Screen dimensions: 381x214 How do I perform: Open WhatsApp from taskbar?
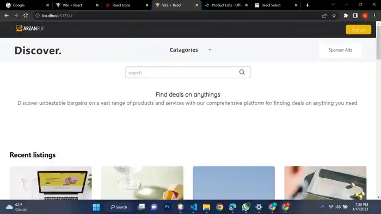click(245, 207)
